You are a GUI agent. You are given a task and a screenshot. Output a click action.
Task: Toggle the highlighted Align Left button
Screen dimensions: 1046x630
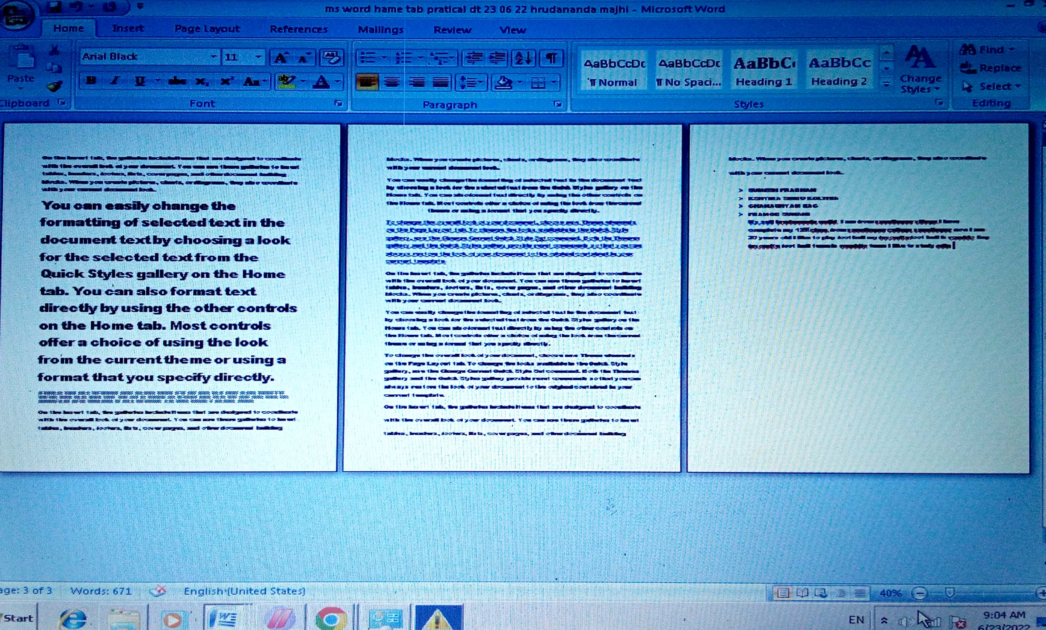click(x=367, y=82)
